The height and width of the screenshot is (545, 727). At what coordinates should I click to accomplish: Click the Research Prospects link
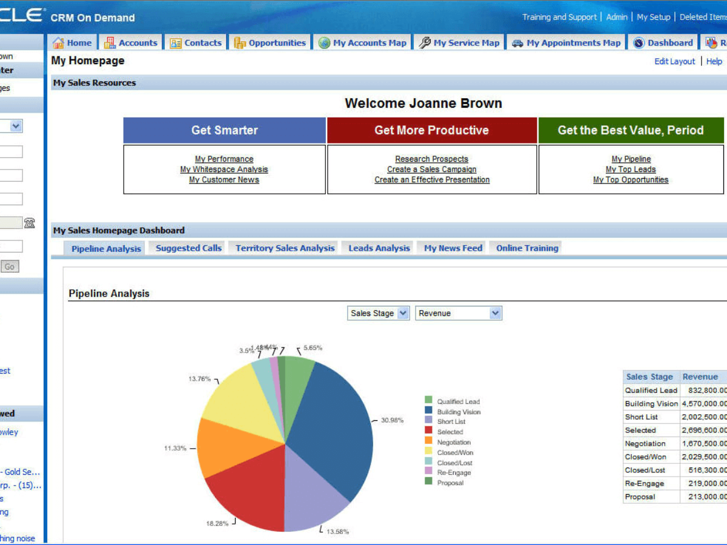(432, 159)
